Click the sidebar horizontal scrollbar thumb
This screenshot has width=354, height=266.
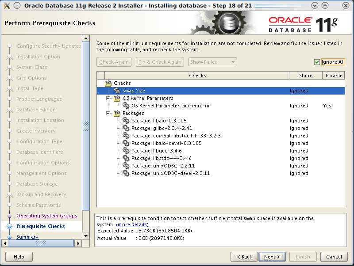[41, 243]
